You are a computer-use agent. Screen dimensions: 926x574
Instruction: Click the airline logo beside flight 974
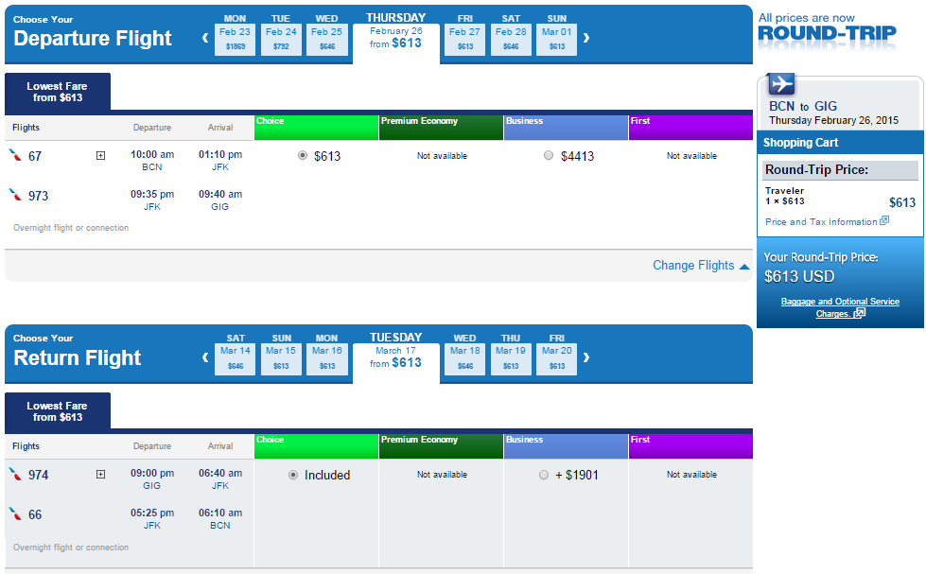click(x=15, y=474)
